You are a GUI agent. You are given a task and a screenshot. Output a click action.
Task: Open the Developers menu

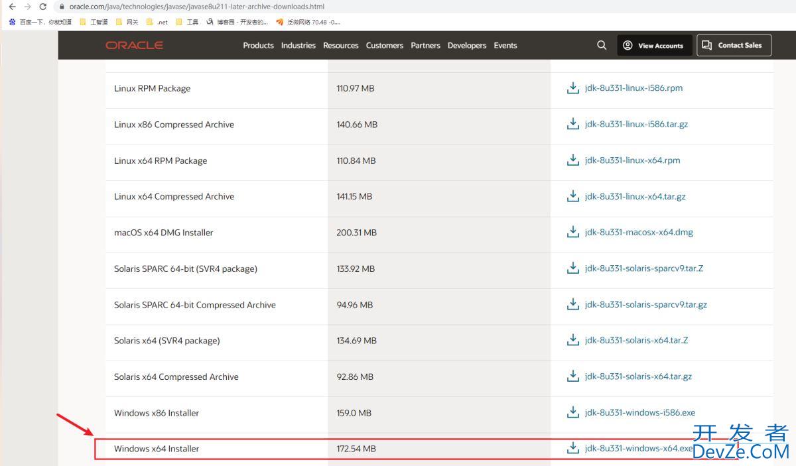click(x=467, y=46)
